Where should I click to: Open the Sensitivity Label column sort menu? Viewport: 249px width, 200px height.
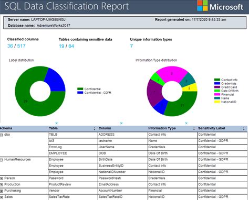coord(244,129)
